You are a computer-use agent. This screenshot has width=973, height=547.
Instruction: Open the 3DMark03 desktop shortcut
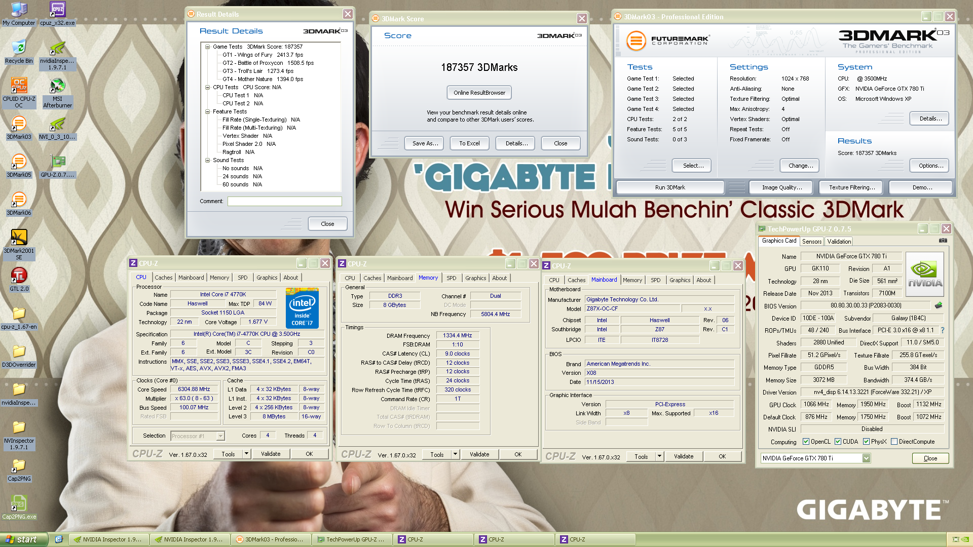pos(19,128)
